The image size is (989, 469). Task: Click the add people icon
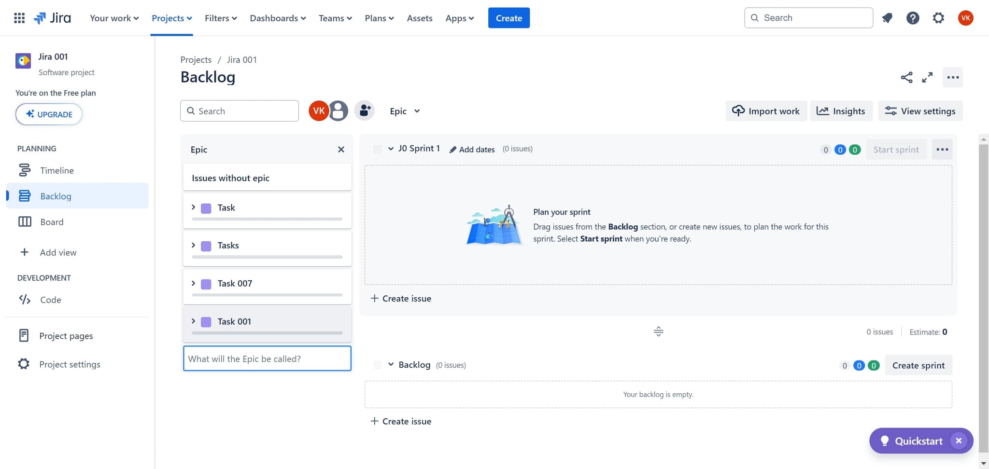(365, 111)
